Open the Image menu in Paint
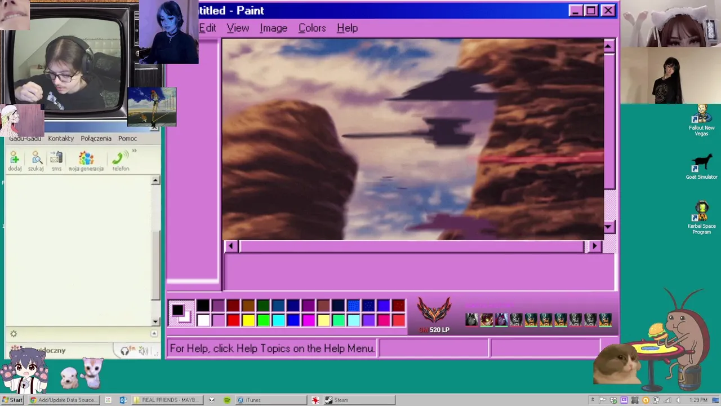The image size is (721, 406). [274, 28]
